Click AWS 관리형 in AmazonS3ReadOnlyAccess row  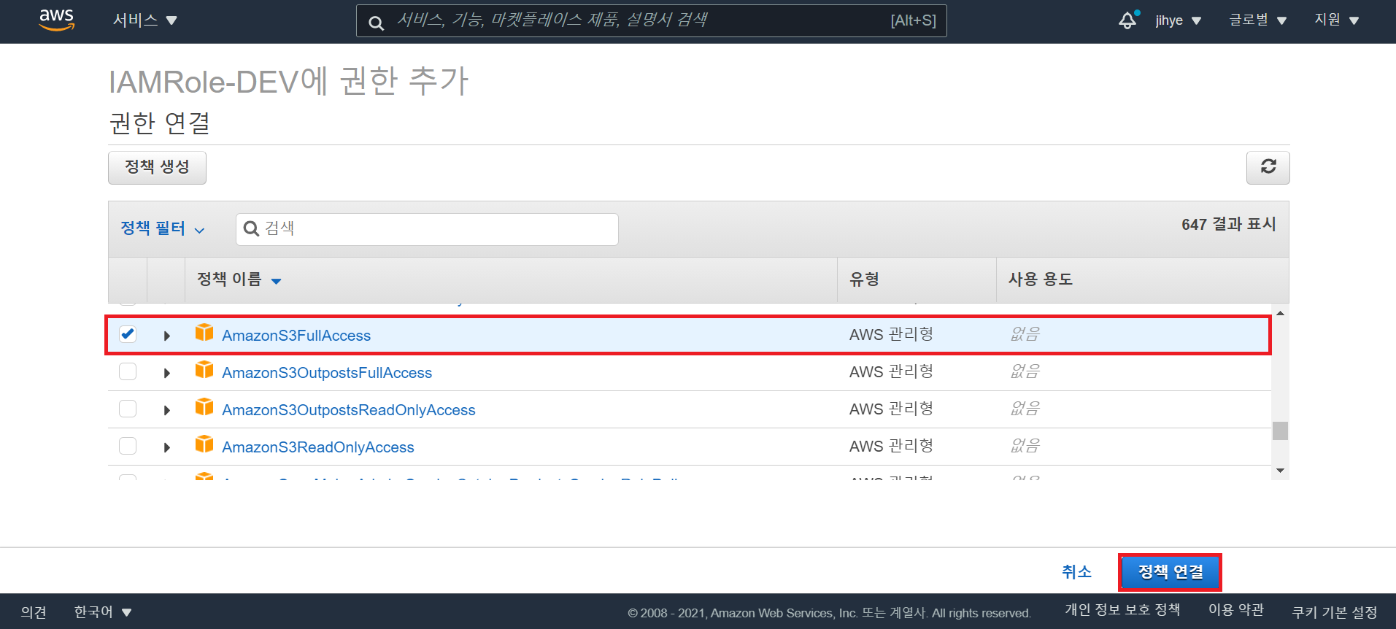(x=891, y=446)
